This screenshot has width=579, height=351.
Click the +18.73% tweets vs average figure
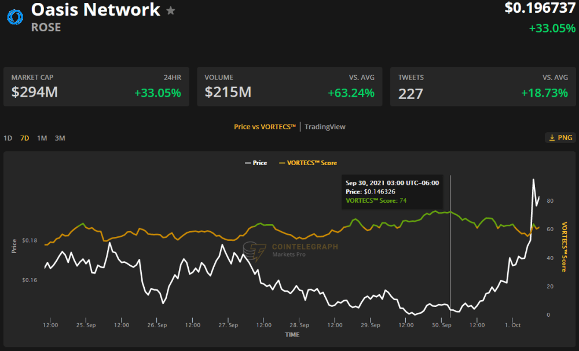[544, 93]
